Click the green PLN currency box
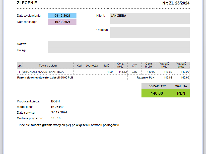 click(x=181, y=93)
